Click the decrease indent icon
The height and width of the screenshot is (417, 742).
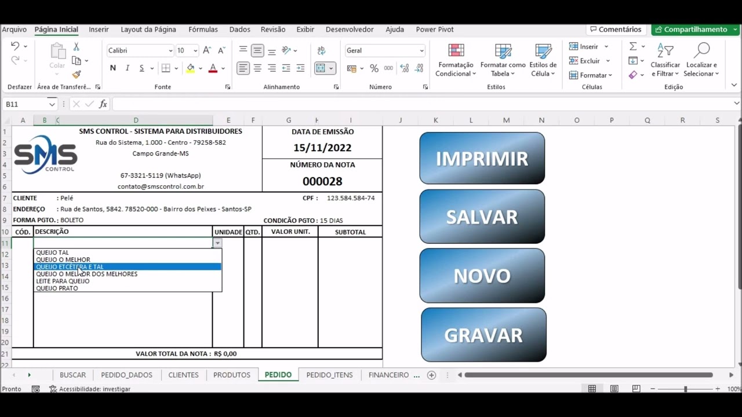pos(286,68)
